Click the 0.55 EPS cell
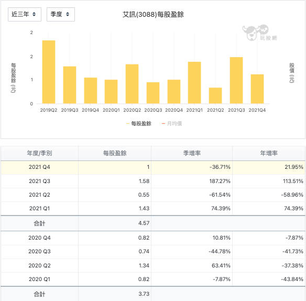This screenshot has width=306, height=301. pyautogui.click(x=115, y=195)
